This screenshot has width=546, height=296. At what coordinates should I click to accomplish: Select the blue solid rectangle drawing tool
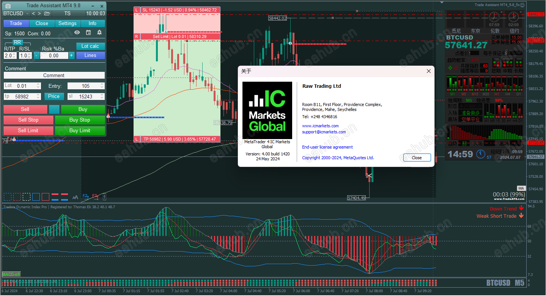[x=36, y=197]
